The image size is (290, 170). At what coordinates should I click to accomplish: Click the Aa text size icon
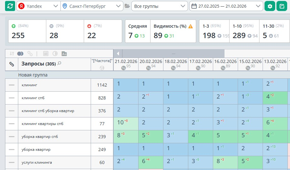(64, 54)
